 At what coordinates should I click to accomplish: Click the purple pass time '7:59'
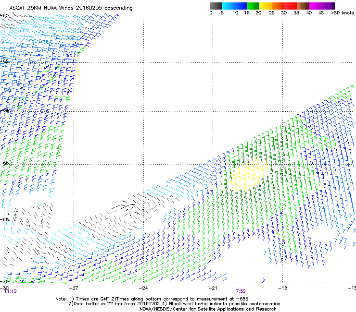(241, 291)
